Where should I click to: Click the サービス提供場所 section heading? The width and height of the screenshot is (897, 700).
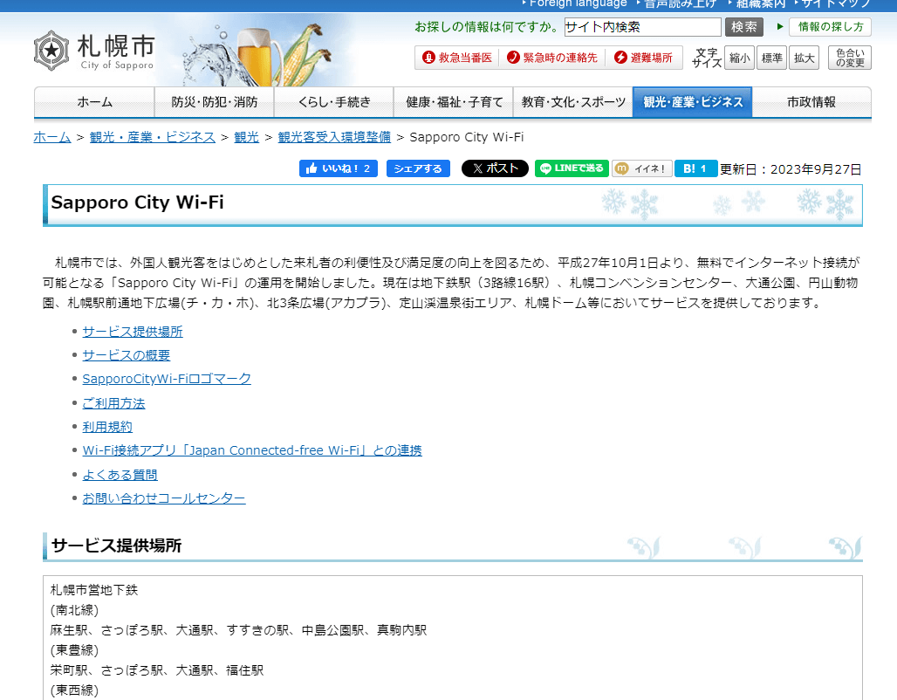[x=116, y=546]
